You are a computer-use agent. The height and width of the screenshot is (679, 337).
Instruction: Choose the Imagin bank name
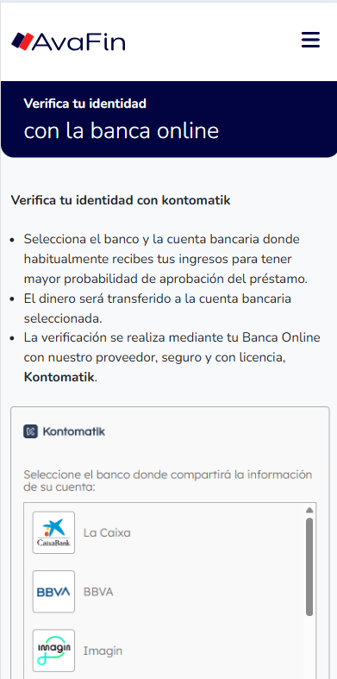pyautogui.click(x=103, y=651)
